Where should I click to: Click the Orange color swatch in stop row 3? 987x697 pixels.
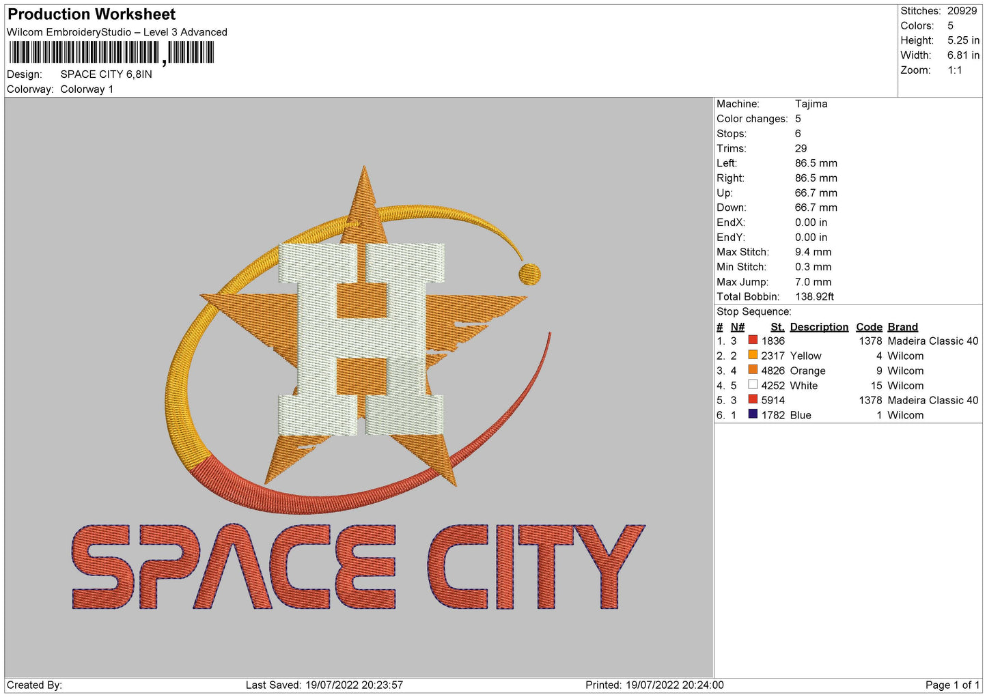tap(753, 370)
